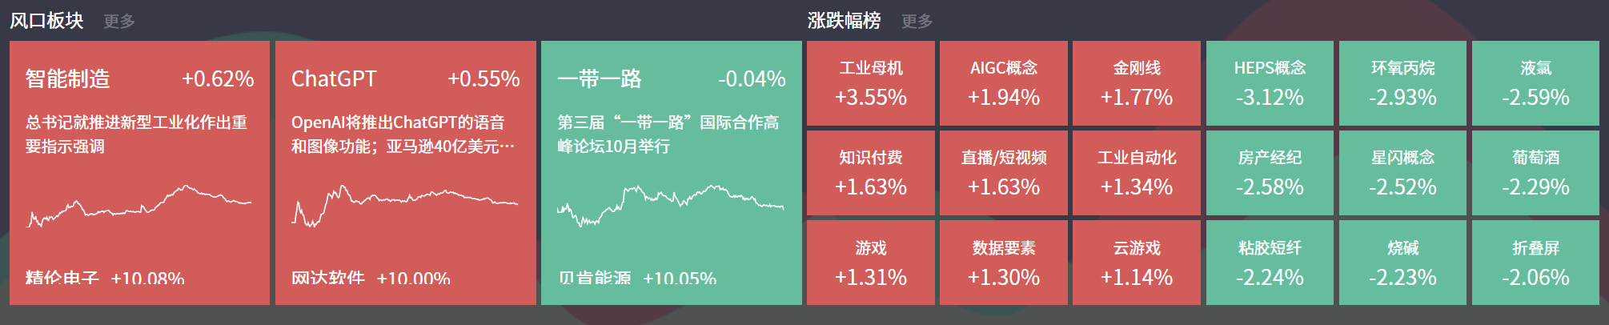1609x325 pixels.
Task: Choose the 星闪概念 -2.52% tile
Action: point(1402,173)
